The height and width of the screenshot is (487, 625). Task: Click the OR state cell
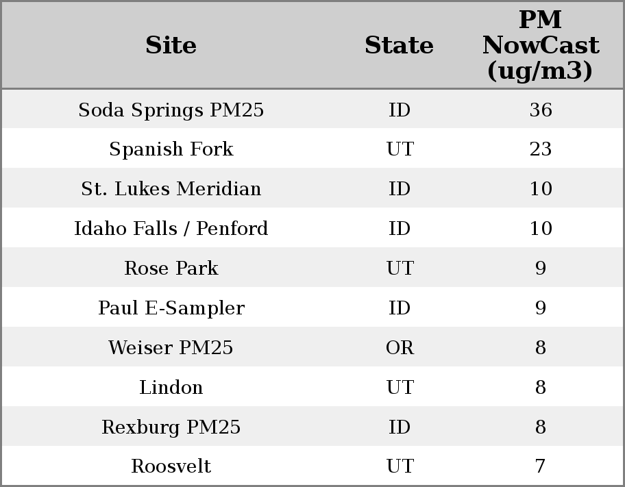(400, 348)
